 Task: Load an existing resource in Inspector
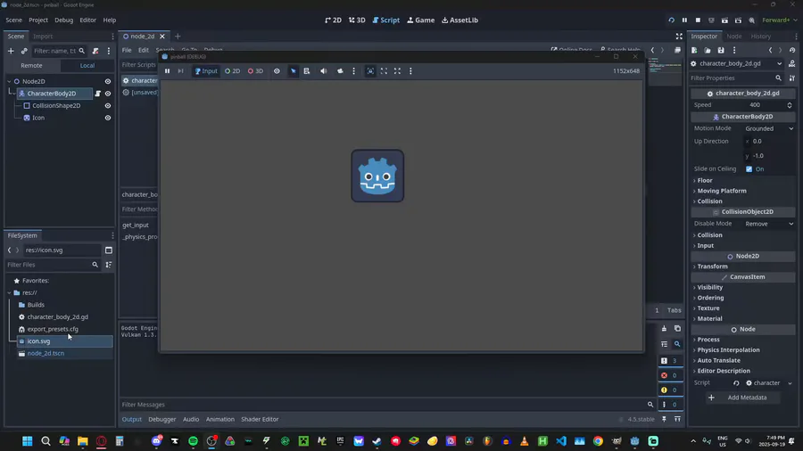coord(708,50)
